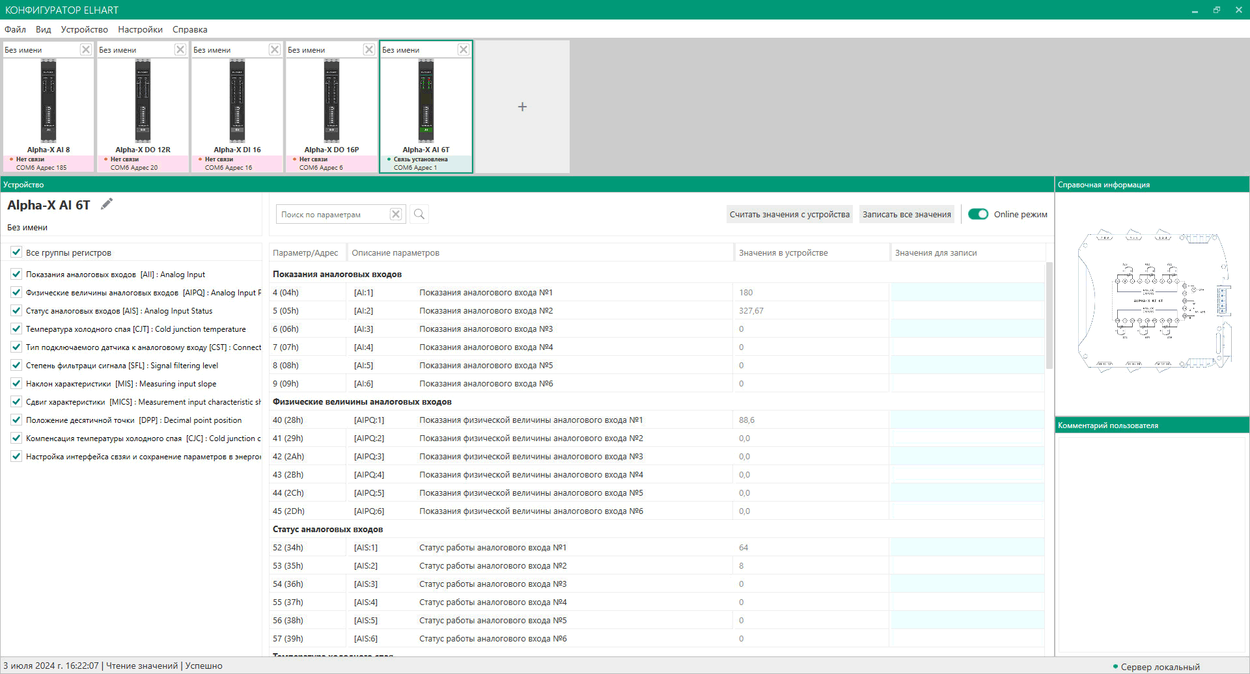Click the parameter table vertical scrollbar
The width and height of the screenshot is (1250, 674).
click(1049, 316)
